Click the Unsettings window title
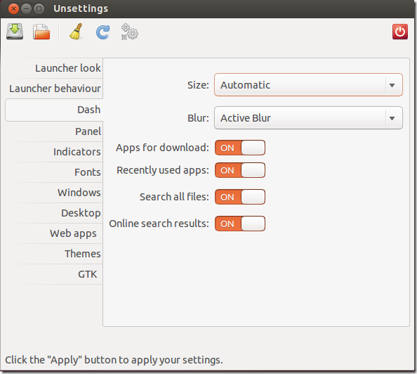 click(81, 8)
